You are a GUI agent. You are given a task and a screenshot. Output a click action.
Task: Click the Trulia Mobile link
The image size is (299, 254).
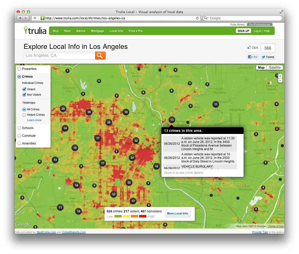pos(237,25)
